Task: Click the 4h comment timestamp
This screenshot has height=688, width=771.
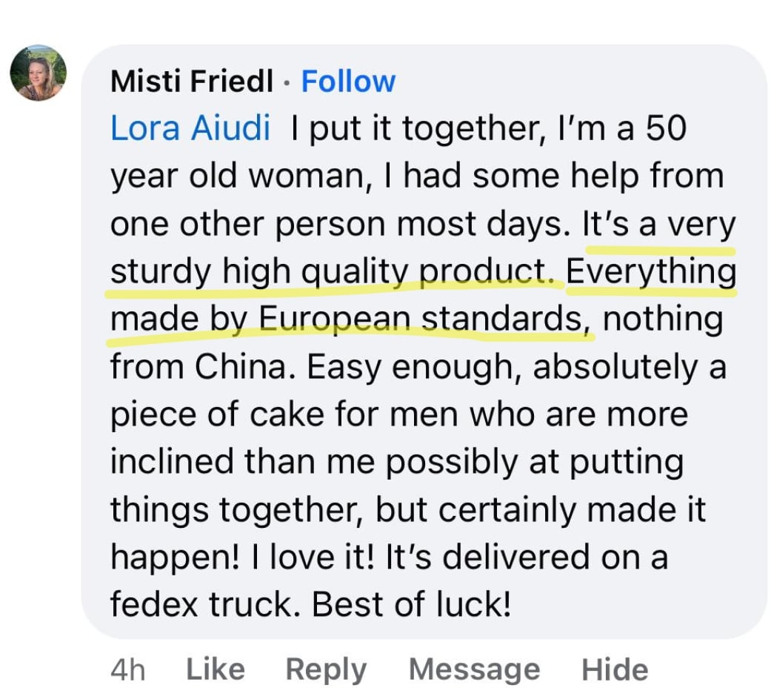Action: (x=127, y=669)
